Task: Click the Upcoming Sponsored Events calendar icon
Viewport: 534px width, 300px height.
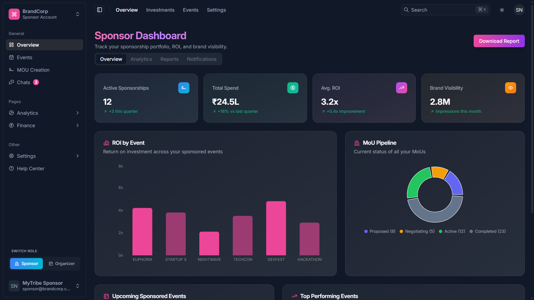Action: (106, 296)
